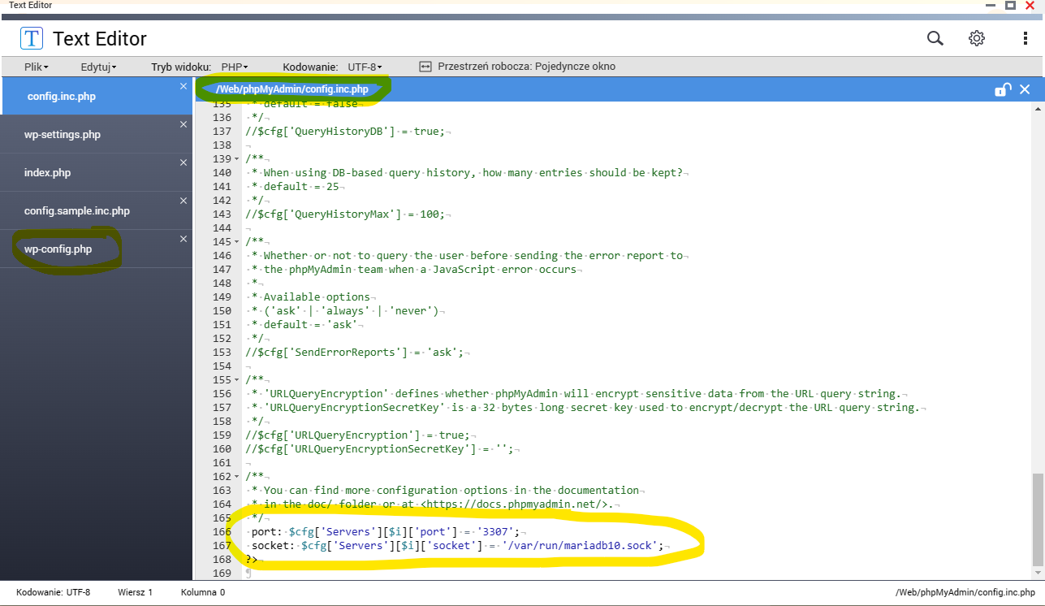This screenshot has height=606, width=1045.
Task: Close the open document with the X in the path bar
Action: [1025, 89]
